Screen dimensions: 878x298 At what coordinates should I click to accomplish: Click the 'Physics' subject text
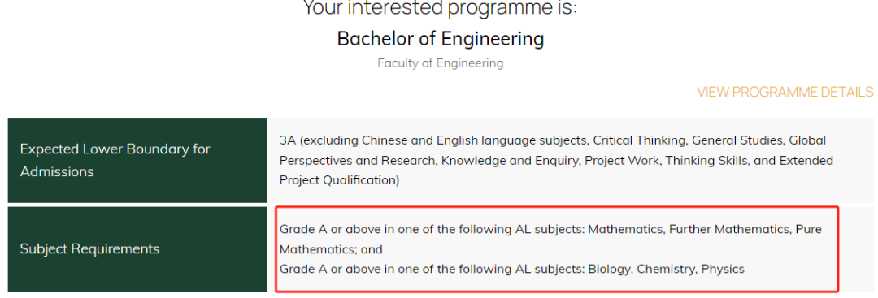point(723,270)
